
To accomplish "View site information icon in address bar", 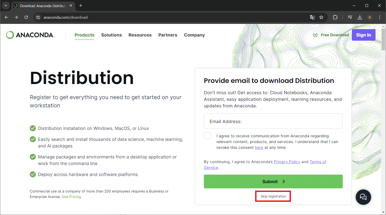I will coord(38,17).
